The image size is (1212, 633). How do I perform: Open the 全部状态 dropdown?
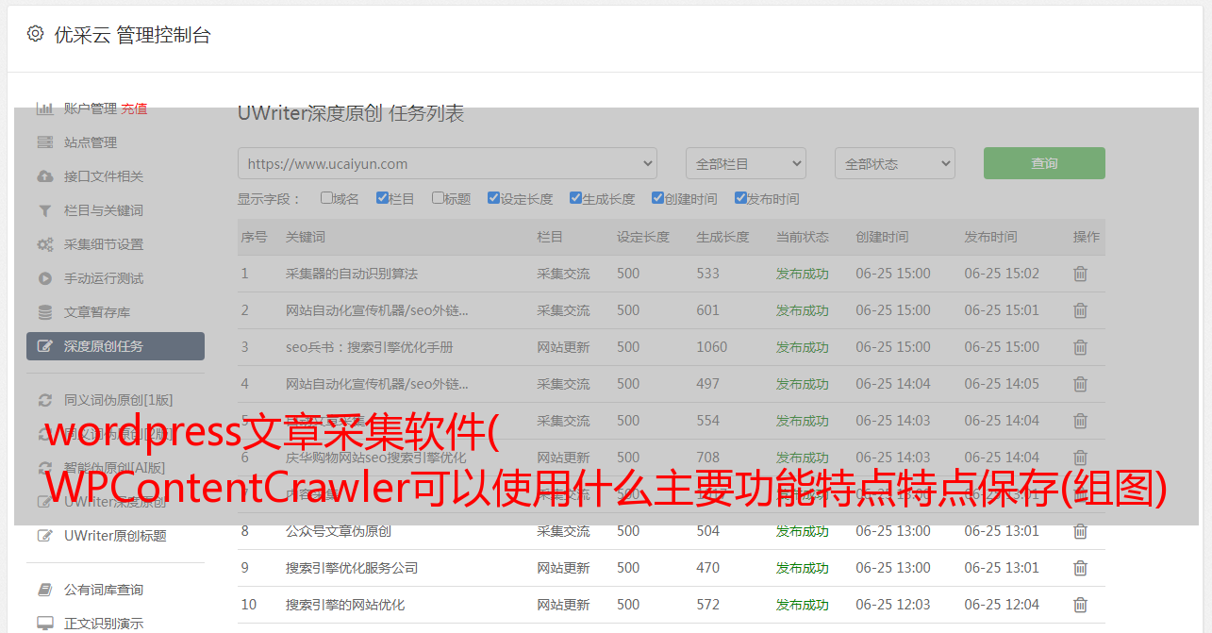click(895, 163)
